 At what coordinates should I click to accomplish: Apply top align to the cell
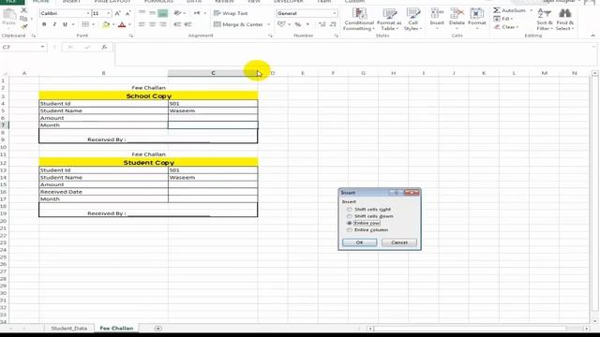pyautogui.click(x=142, y=13)
